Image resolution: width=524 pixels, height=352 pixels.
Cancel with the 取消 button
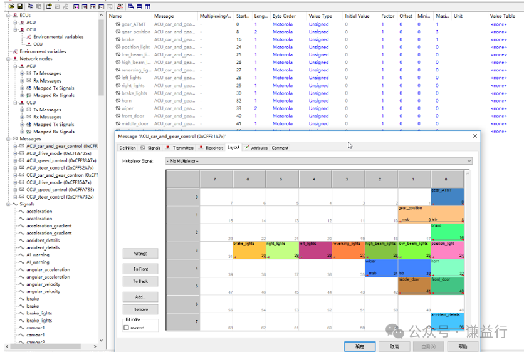click(394, 346)
